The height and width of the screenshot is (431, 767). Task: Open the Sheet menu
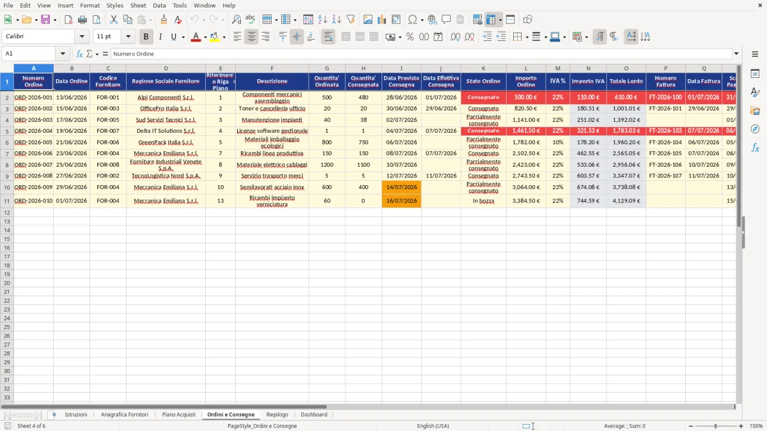coord(138,5)
